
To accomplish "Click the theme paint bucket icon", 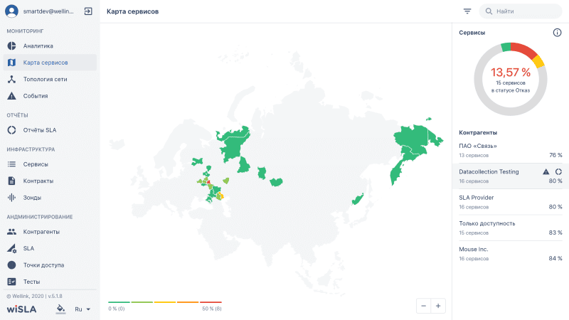I will click(60, 309).
